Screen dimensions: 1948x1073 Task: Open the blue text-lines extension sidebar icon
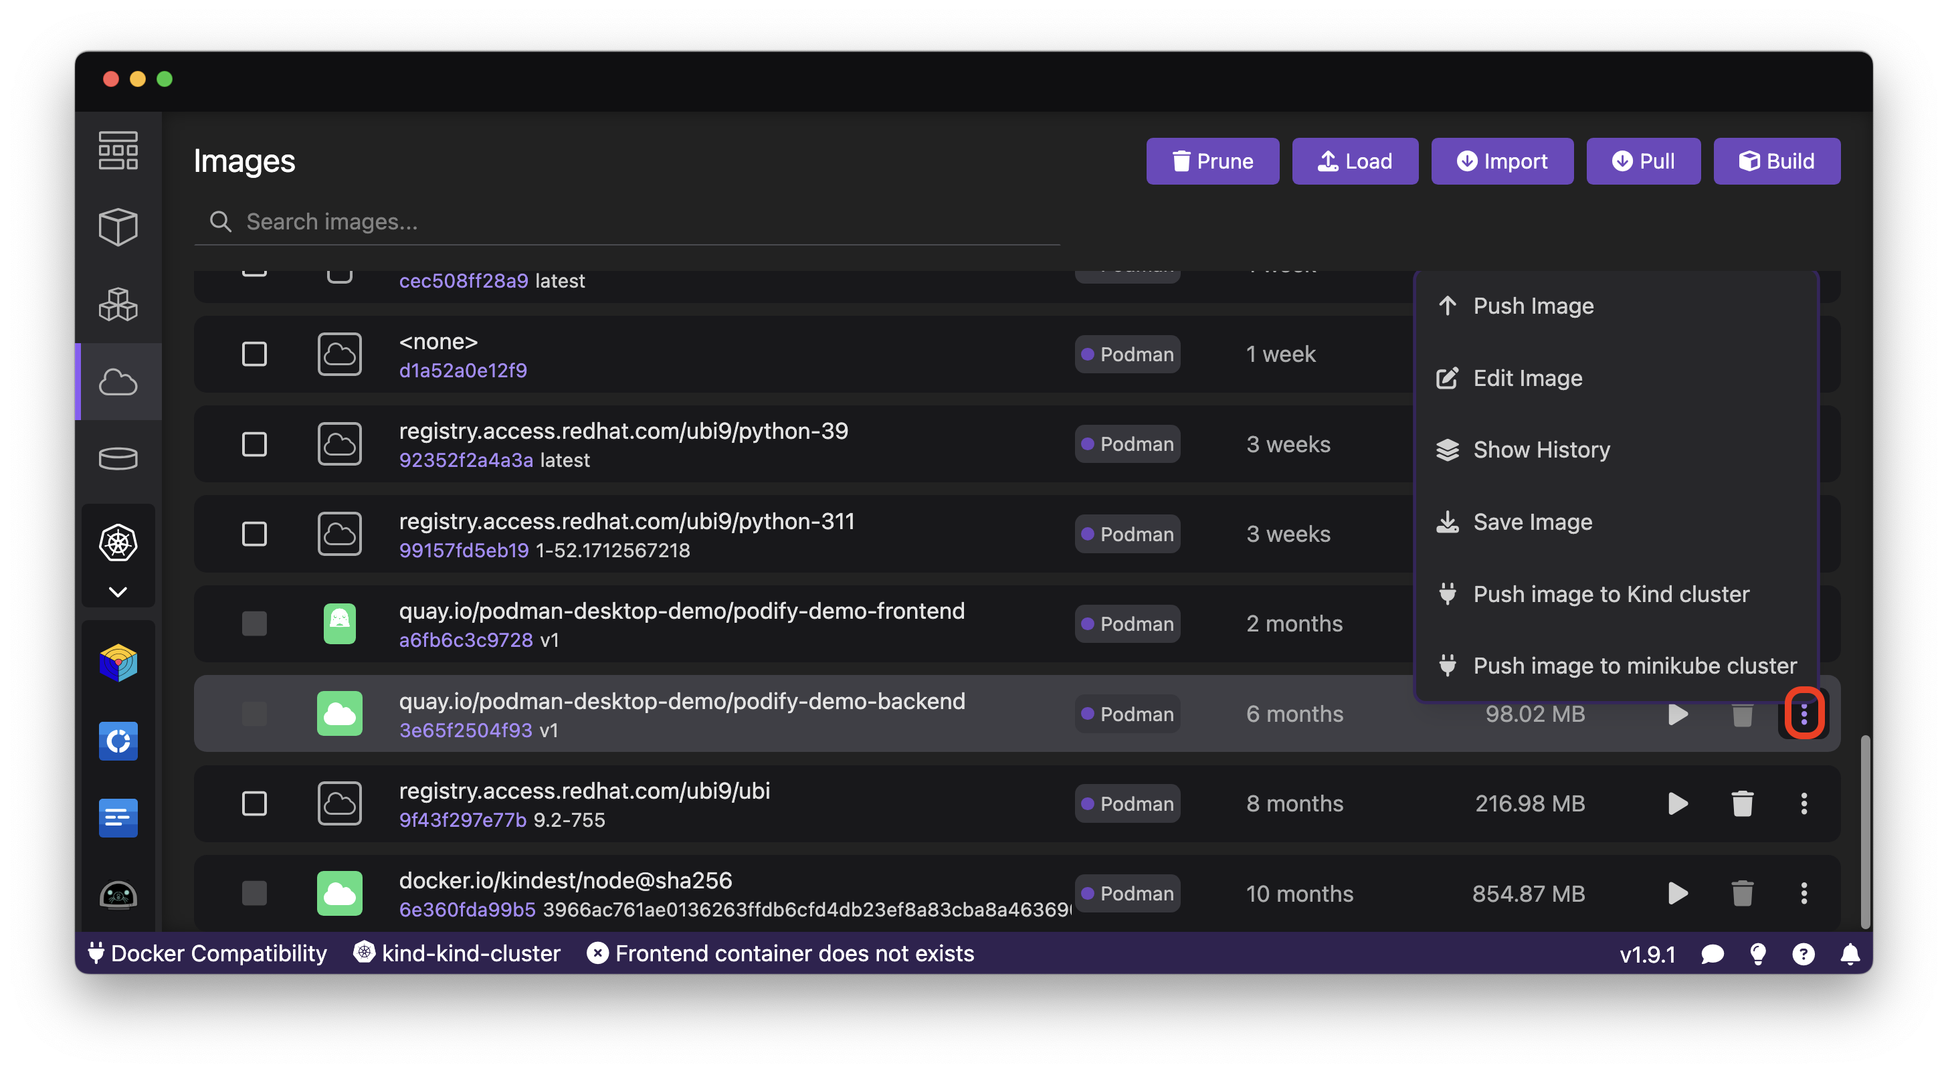(118, 817)
